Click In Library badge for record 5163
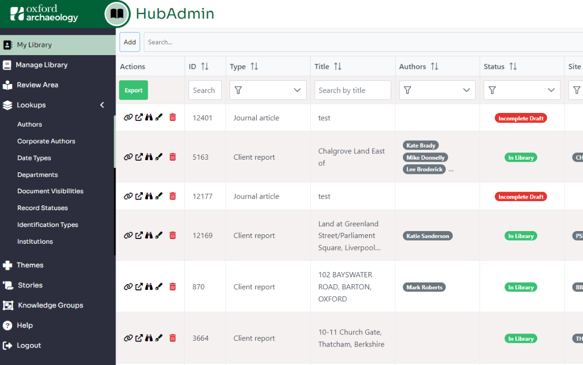The width and height of the screenshot is (583, 365). [x=521, y=157]
